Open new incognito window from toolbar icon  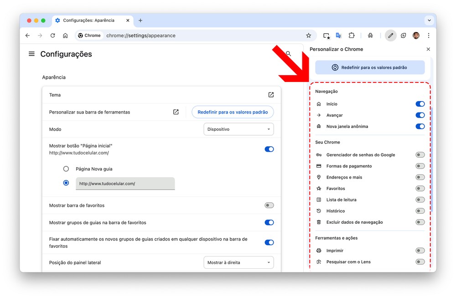370,36
